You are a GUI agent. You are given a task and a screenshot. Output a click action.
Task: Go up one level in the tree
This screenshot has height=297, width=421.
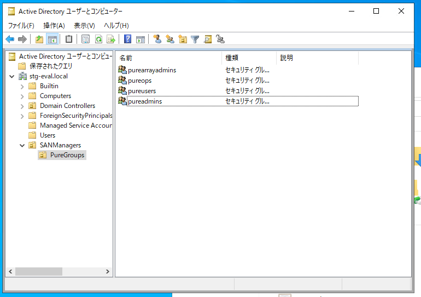[x=39, y=39]
